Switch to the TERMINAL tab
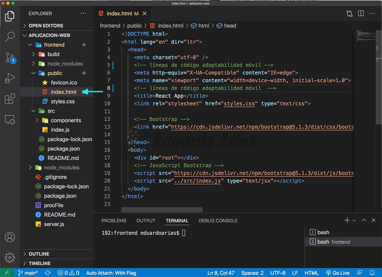382x277 pixels. 177,220
